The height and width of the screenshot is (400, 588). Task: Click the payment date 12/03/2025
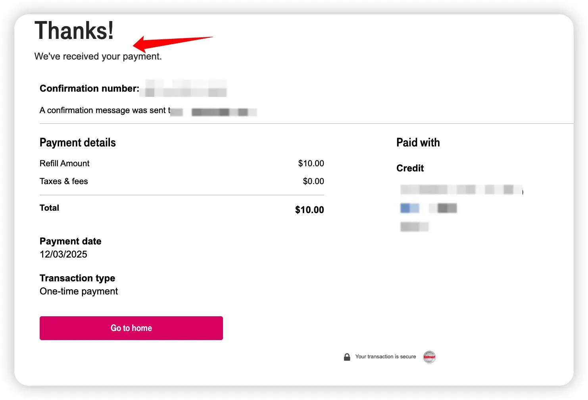pos(63,254)
